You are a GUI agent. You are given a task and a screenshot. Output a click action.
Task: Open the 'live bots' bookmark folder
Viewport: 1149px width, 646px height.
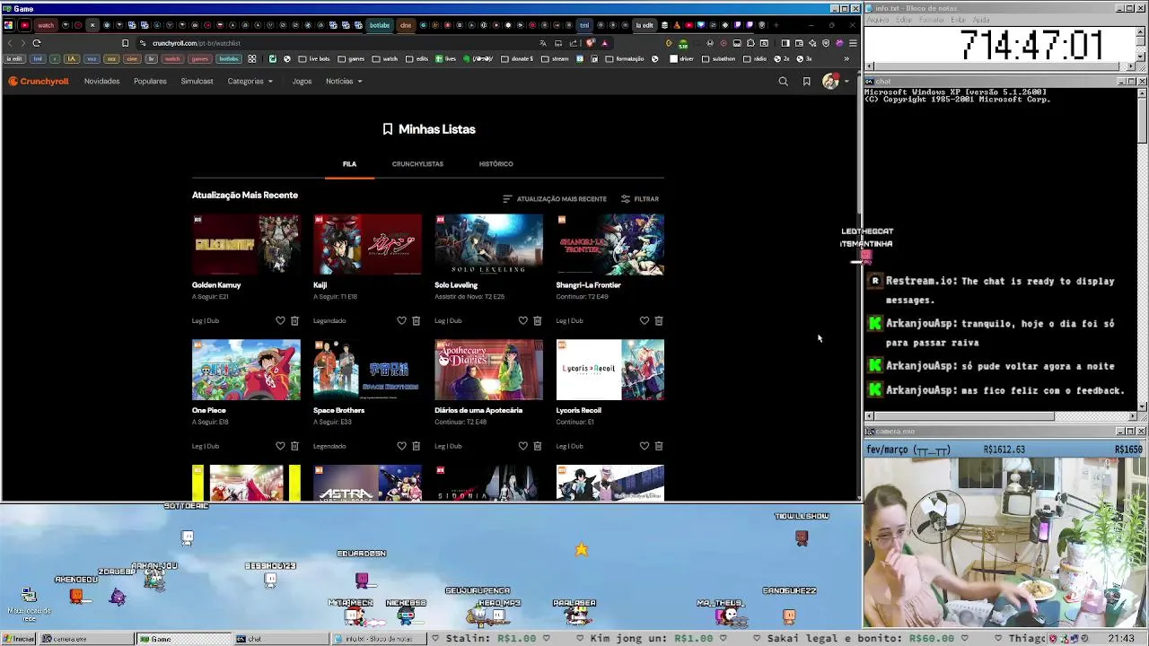(x=314, y=59)
